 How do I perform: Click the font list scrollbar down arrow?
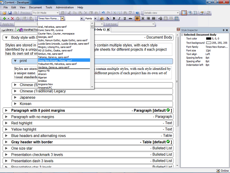[x=92, y=87]
